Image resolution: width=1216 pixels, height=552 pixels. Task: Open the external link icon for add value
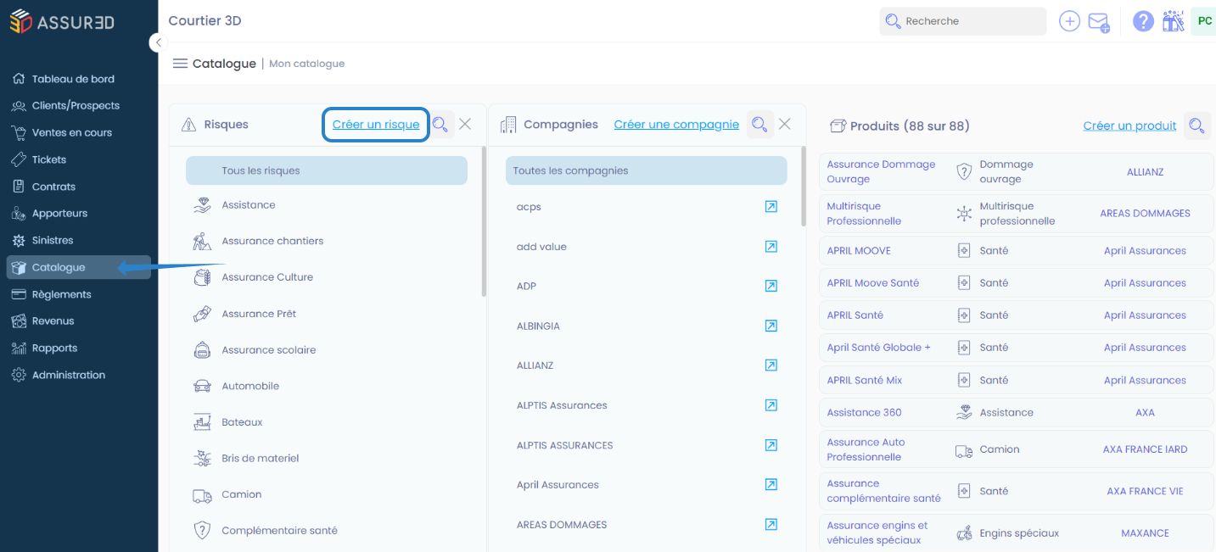point(771,247)
